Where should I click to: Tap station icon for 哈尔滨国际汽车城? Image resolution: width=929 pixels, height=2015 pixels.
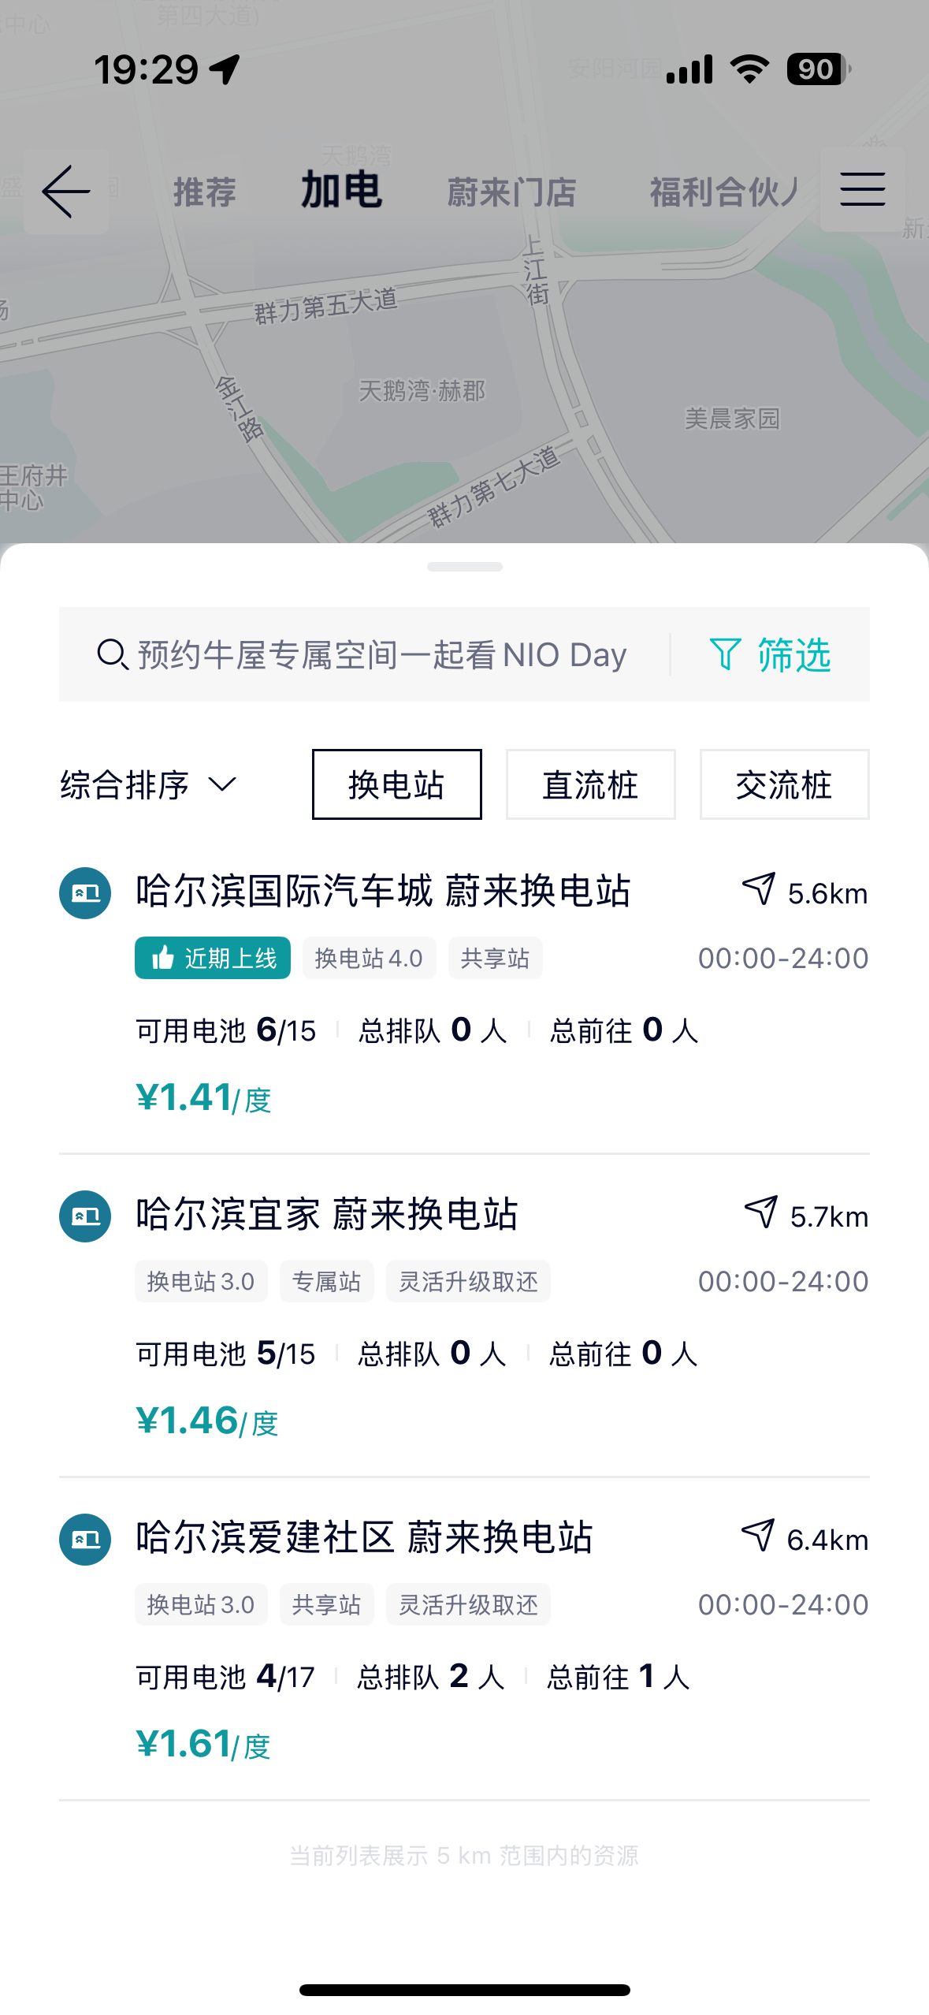coord(85,893)
